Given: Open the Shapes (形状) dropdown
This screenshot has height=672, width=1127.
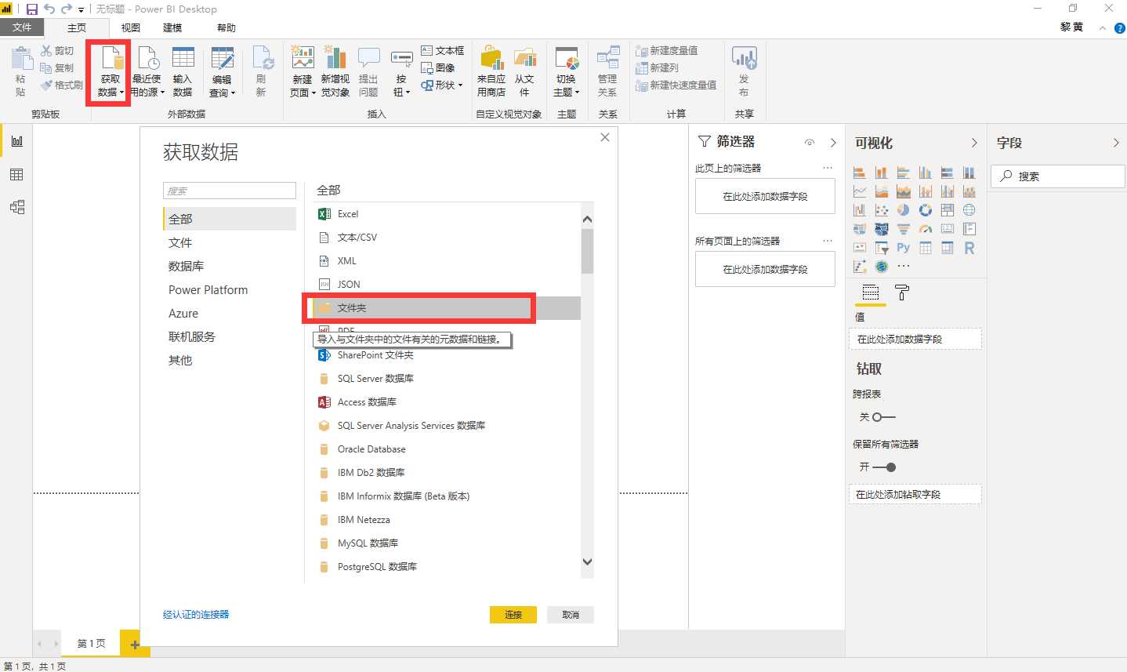Looking at the screenshot, I should tap(442, 85).
